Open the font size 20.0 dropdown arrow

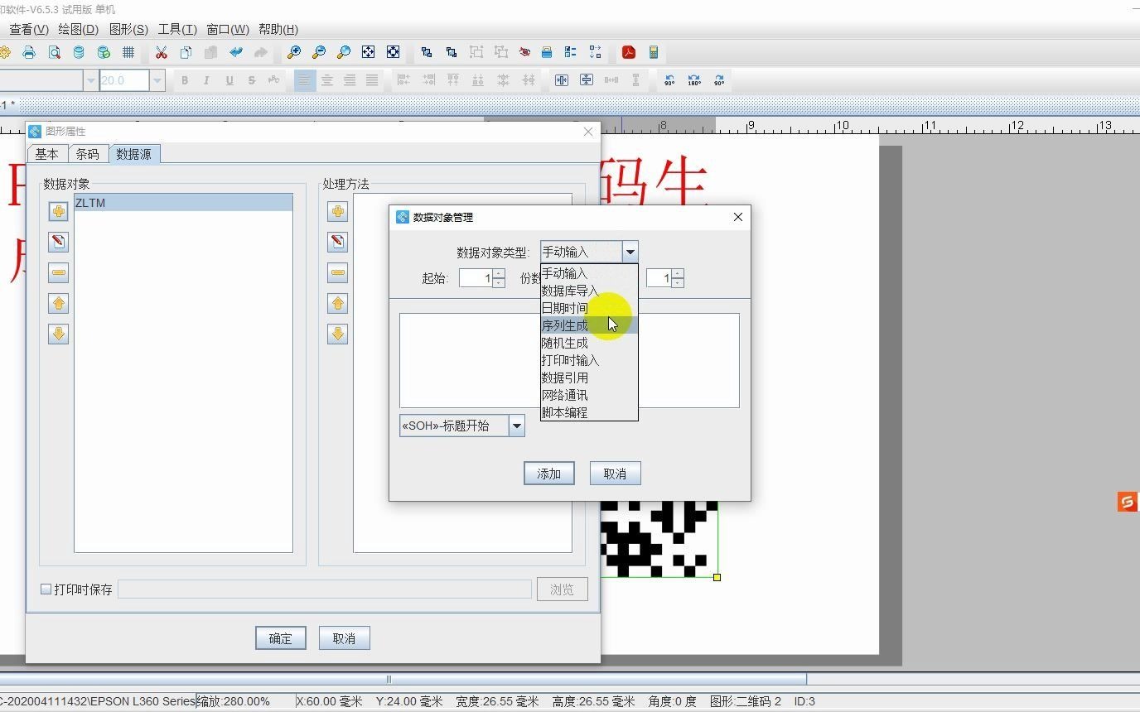tap(157, 80)
